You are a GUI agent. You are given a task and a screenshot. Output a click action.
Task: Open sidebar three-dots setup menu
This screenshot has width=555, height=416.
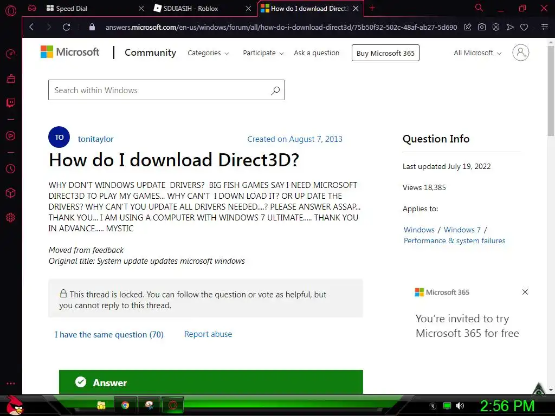point(11,383)
